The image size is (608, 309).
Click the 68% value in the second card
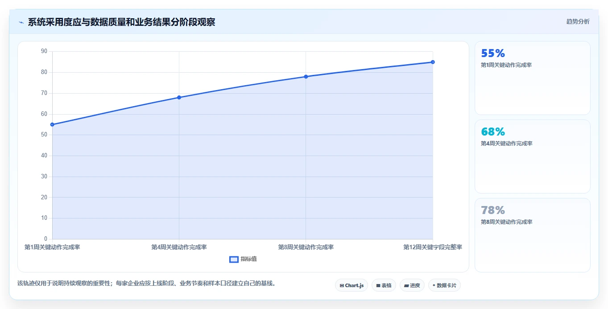coord(493,132)
